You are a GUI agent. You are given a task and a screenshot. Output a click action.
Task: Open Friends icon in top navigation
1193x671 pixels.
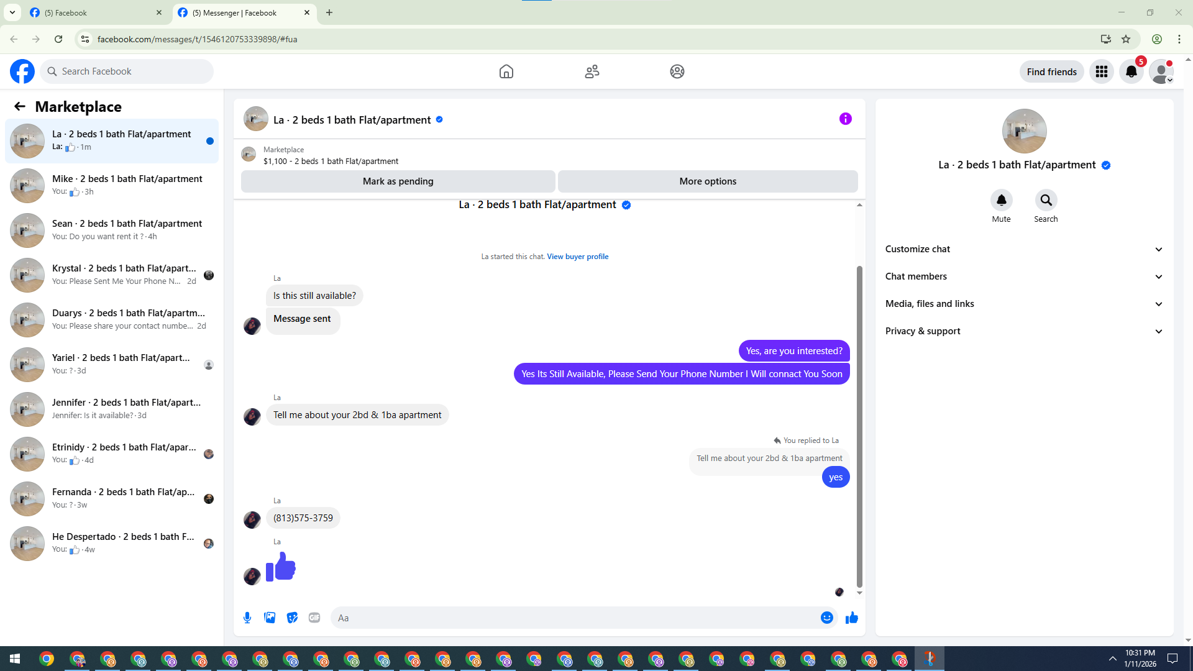click(x=592, y=71)
